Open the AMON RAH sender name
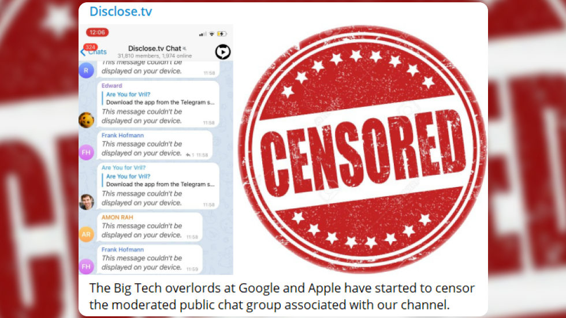Image resolution: width=566 pixels, height=318 pixels. (117, 217)
